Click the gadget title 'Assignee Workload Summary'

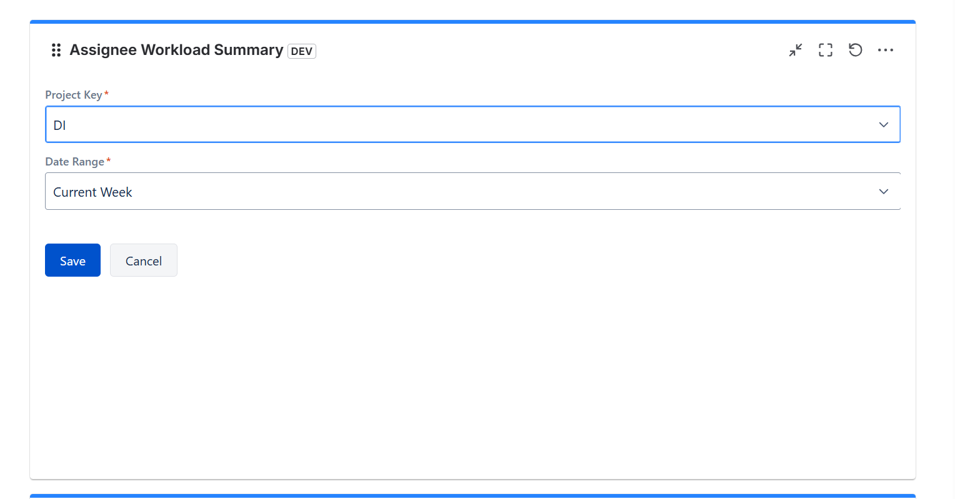[x=177, y=50]
